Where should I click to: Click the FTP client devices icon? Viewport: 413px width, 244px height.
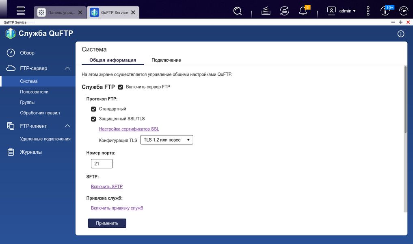(x=11, y=126)
